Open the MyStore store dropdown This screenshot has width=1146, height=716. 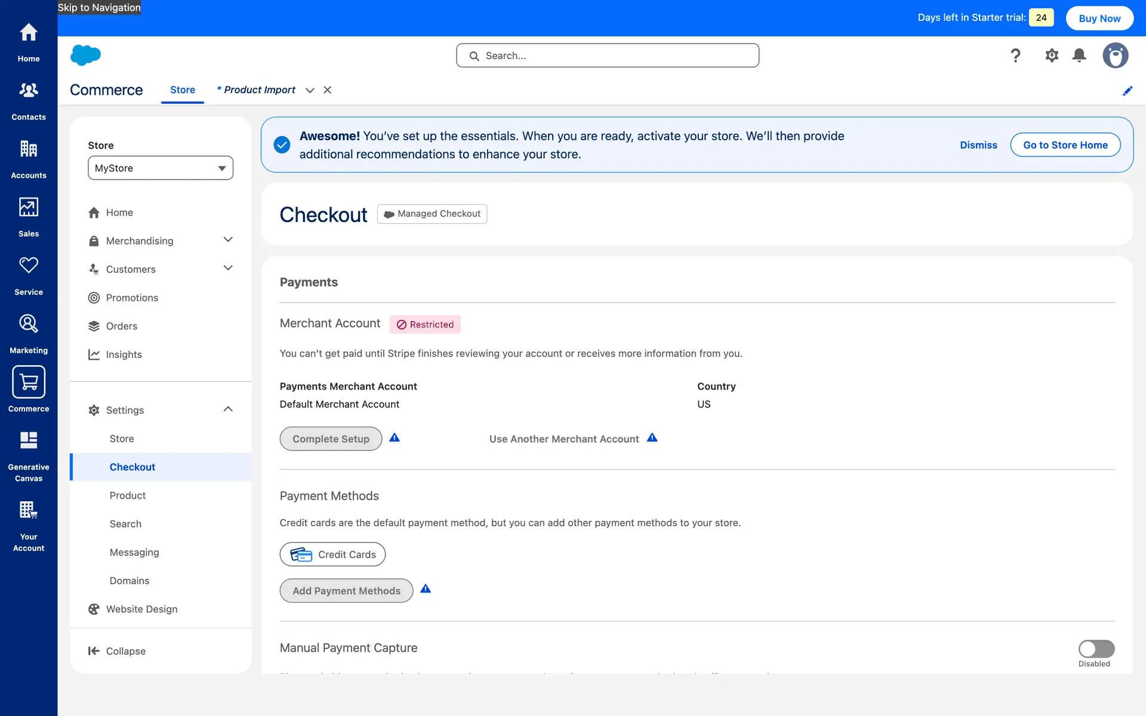click(160, 168)
